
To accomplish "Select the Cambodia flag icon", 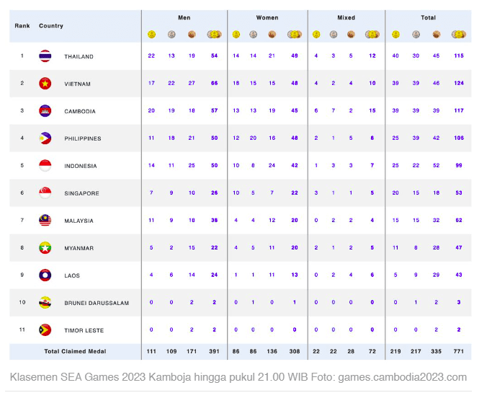I will [45, 111].
